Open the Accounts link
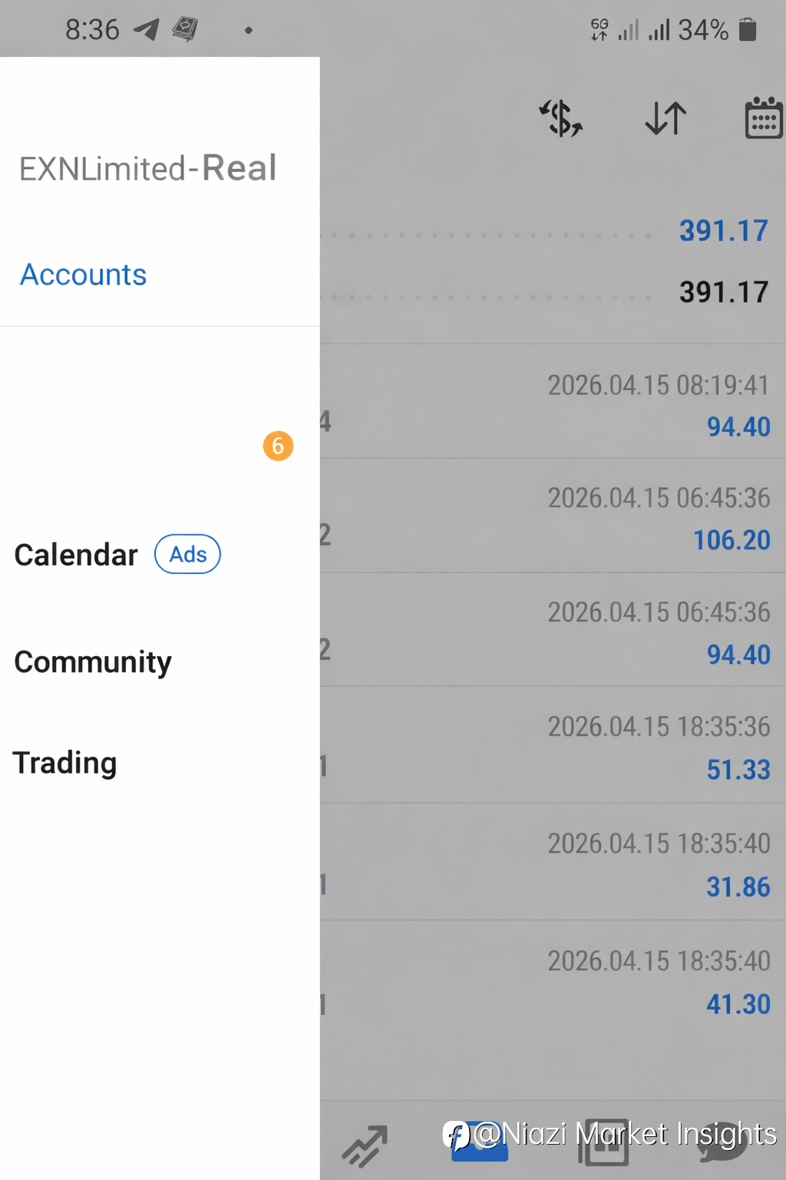Screen dimensions: 786x1180 click(x=83, y=274)
